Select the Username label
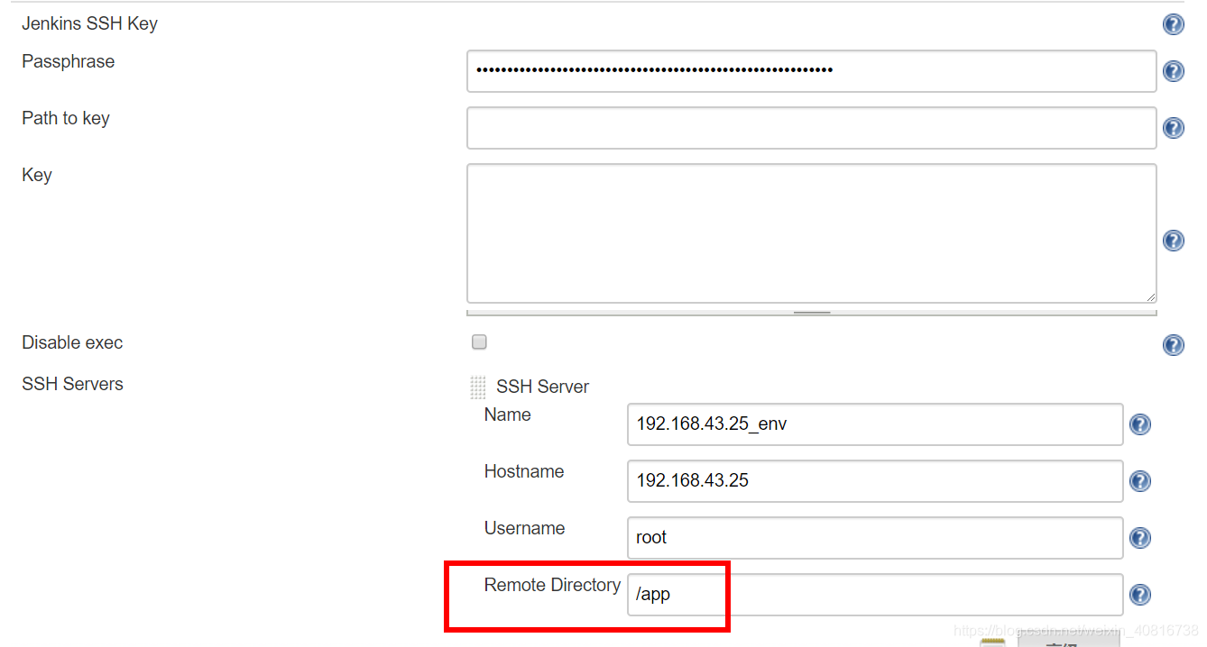The width and height of the screenshot is (1207, 647). (x=524, y=528)
